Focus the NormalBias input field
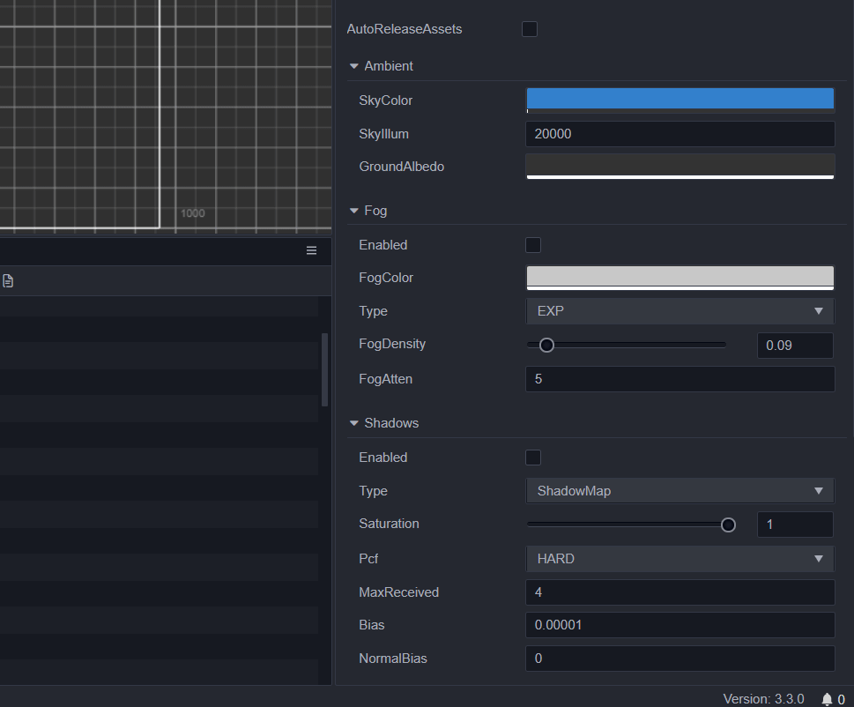 coord(679,659)
